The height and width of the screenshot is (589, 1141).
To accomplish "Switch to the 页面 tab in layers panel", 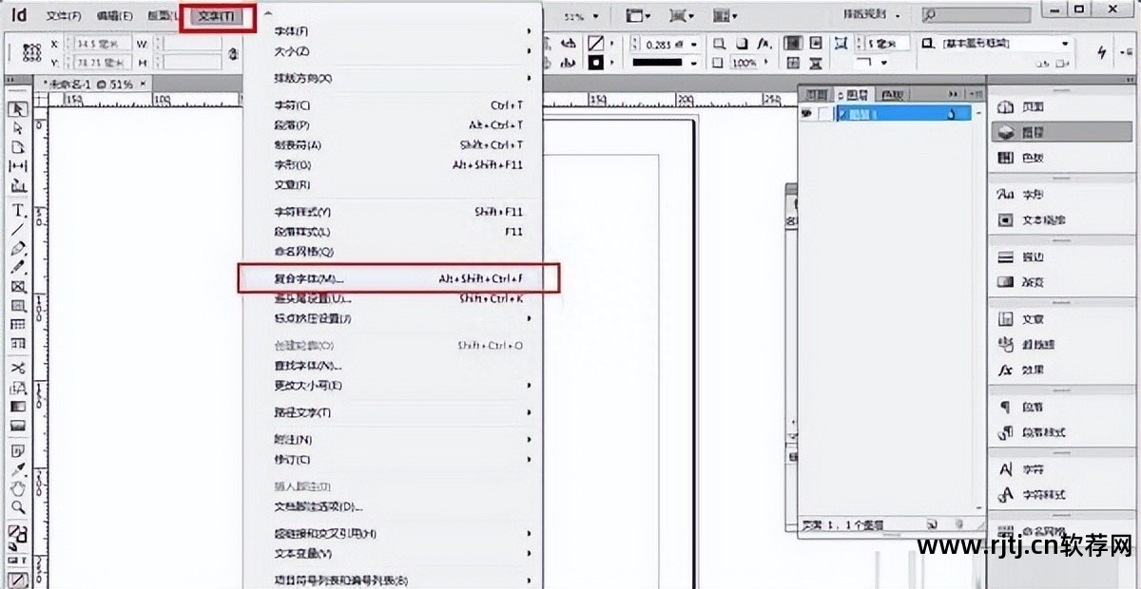I will tap(817, 94).
